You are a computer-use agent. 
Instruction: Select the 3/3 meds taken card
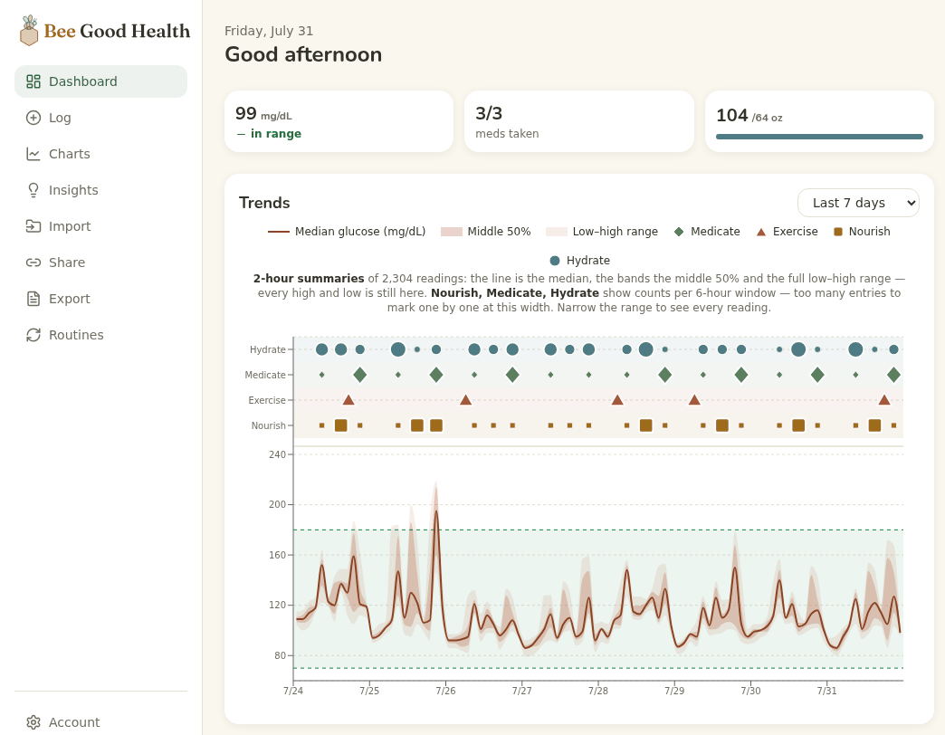[x=579, y=121]
